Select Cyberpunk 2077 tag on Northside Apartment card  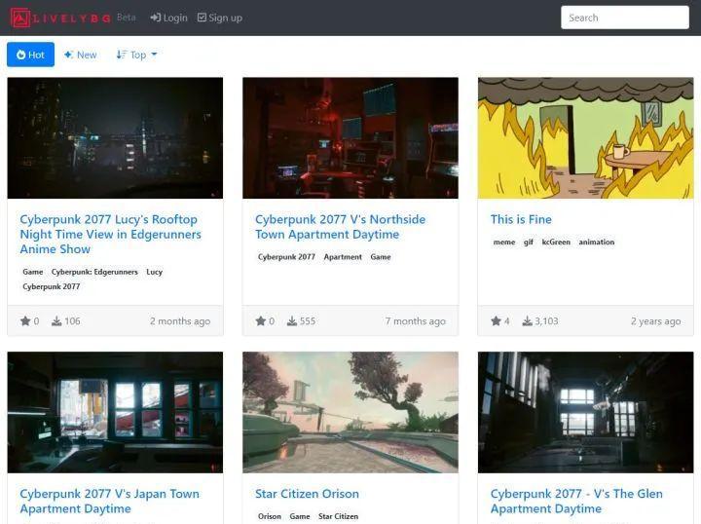click(286, 257)
